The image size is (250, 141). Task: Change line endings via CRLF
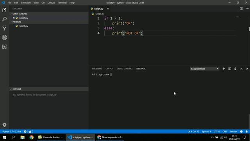point(225,132)
